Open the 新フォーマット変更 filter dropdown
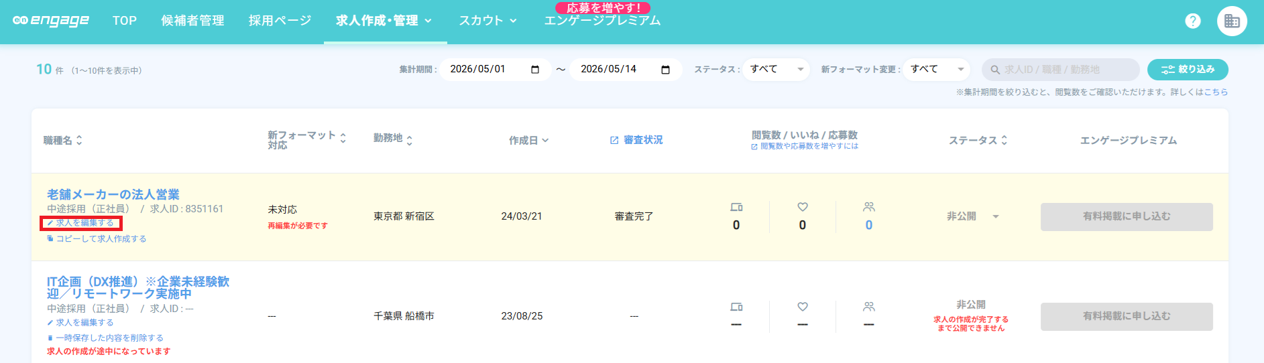The image size is (1264, 363). pyautogui.click(x=937, y=70)
